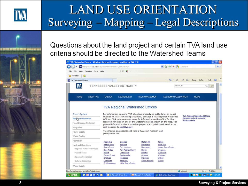
Task: Click the blue Help question icon
Action: click(x=215, y=80)
